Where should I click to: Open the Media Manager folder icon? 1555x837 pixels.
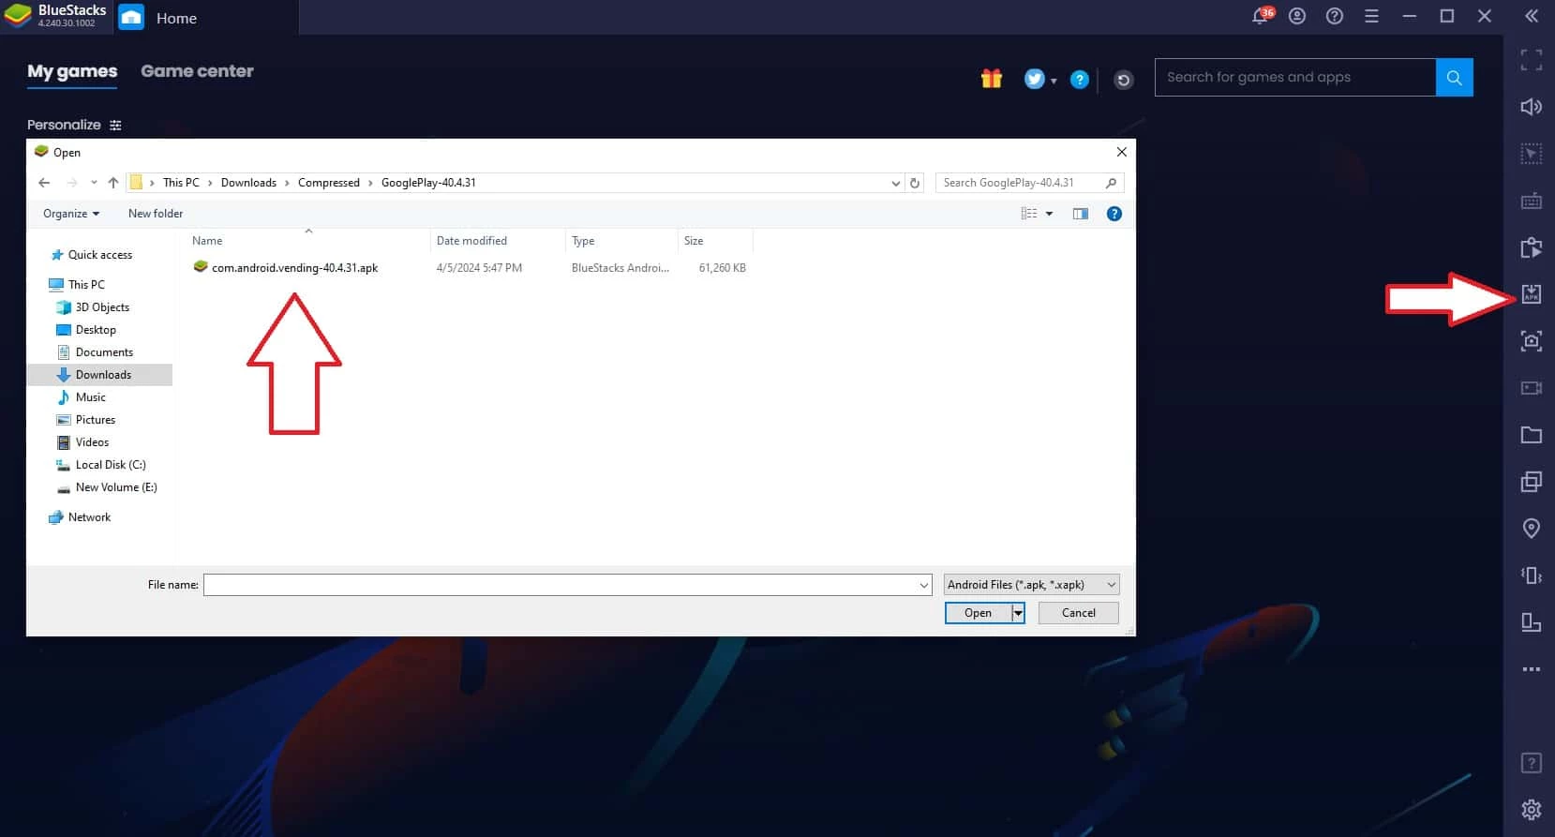pyautogui.click(x=1531, y=435)
